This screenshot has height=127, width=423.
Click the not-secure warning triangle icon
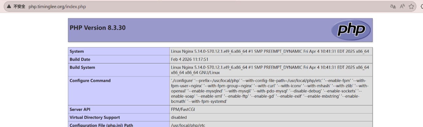9,7
